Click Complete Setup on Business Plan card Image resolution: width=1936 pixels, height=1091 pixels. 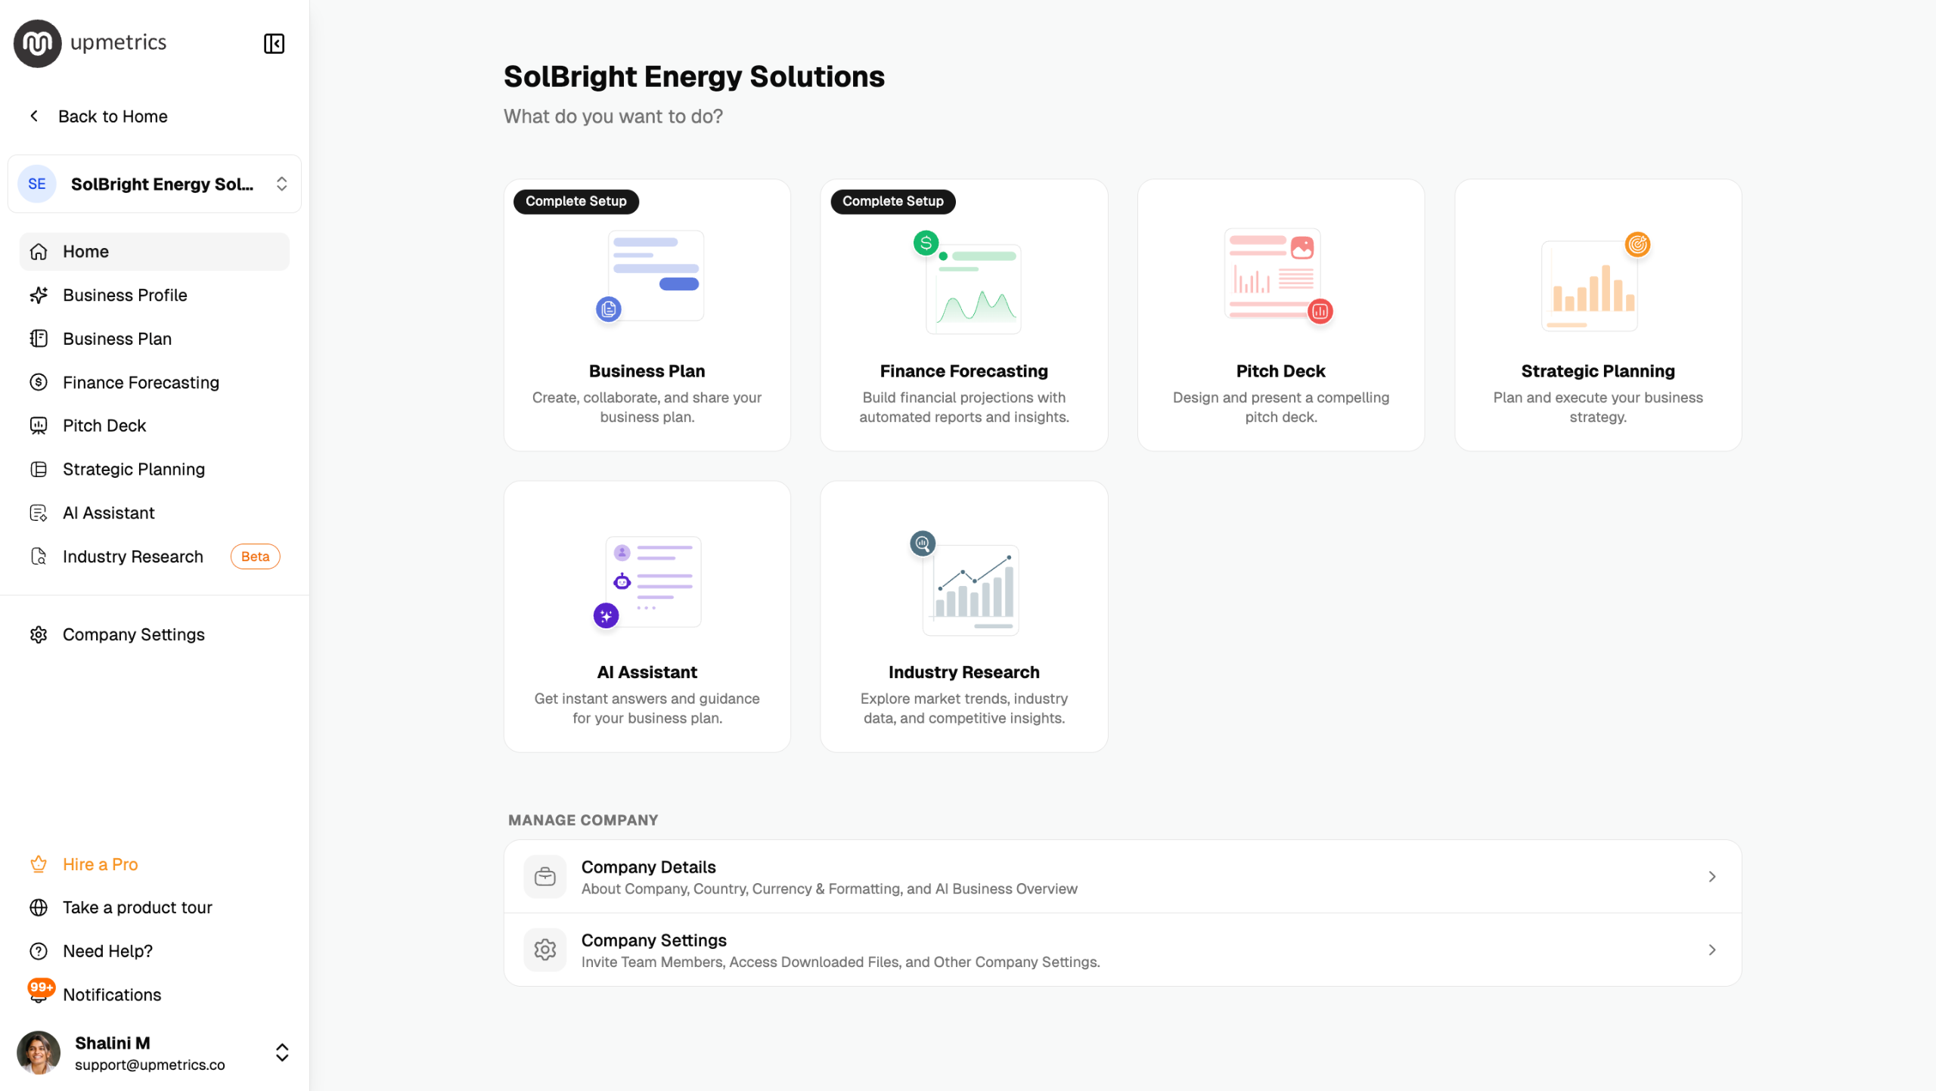[576, 201]
